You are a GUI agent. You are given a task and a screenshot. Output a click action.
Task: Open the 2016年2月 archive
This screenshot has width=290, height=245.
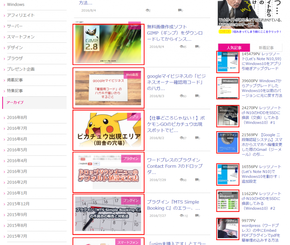[17, 182]
